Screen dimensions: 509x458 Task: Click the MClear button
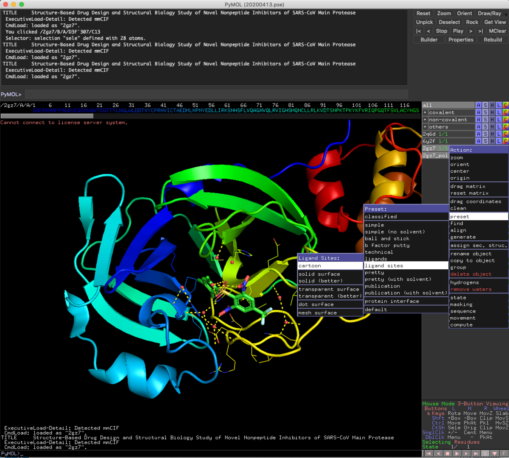point(497,31)
